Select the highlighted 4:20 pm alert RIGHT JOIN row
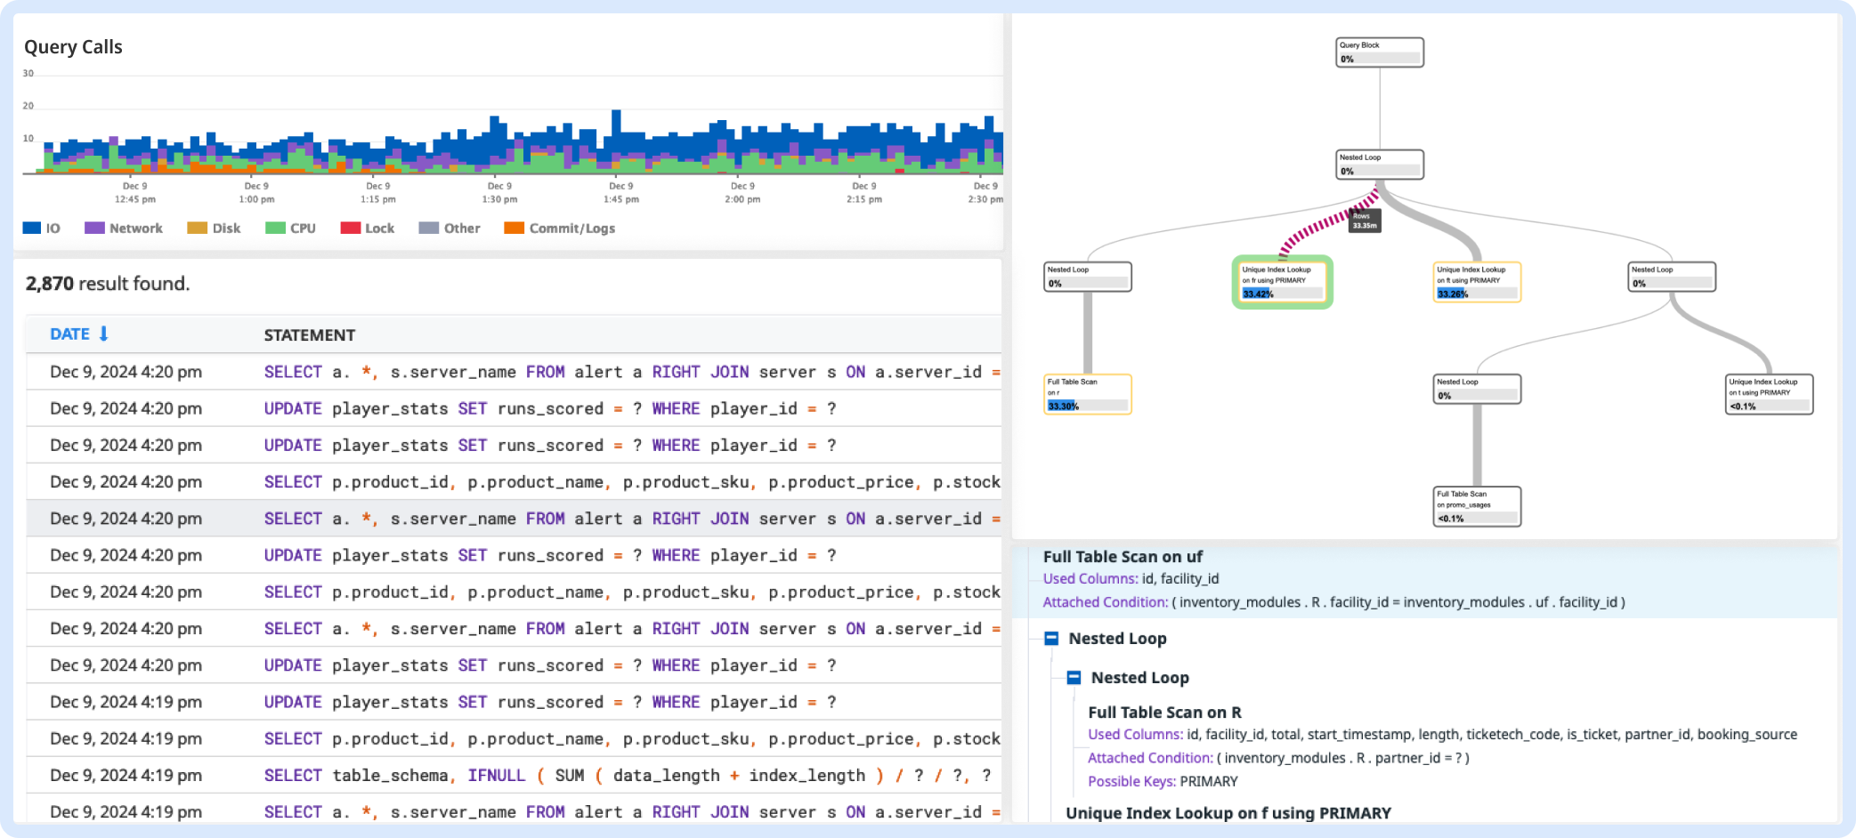1856x838 pixels. (514, 519)
